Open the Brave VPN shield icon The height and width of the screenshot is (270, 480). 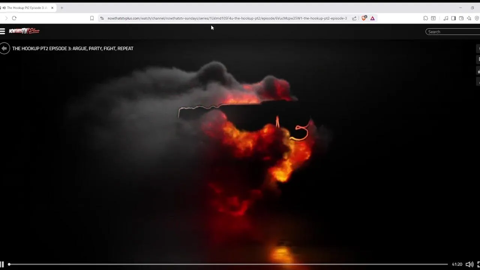point(477,18)
